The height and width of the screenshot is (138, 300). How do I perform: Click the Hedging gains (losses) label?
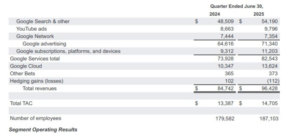click(37, 81)
